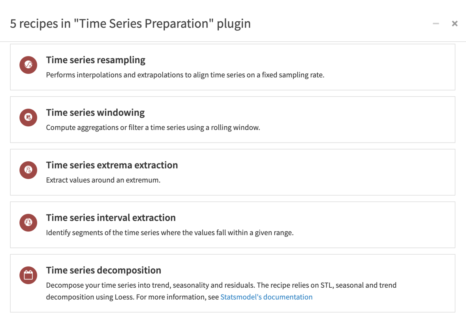
Task: Click the interval extraction description text
Action: pos(170,232)
